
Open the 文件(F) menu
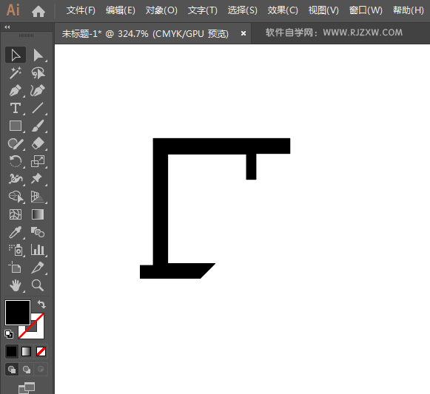81,10
